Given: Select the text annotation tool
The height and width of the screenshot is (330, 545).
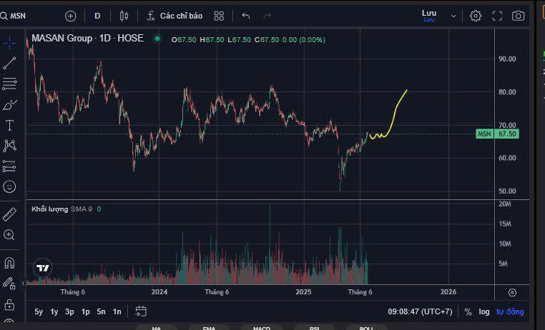Looking at the screenshot, I should pos(9,125).
